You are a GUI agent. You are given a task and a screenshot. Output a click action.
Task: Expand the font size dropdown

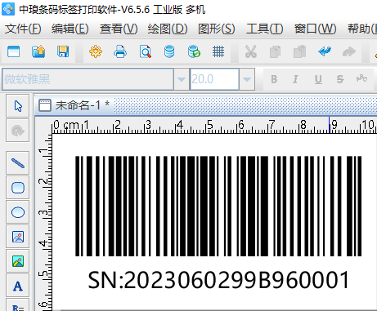click(x=247, y=79)
